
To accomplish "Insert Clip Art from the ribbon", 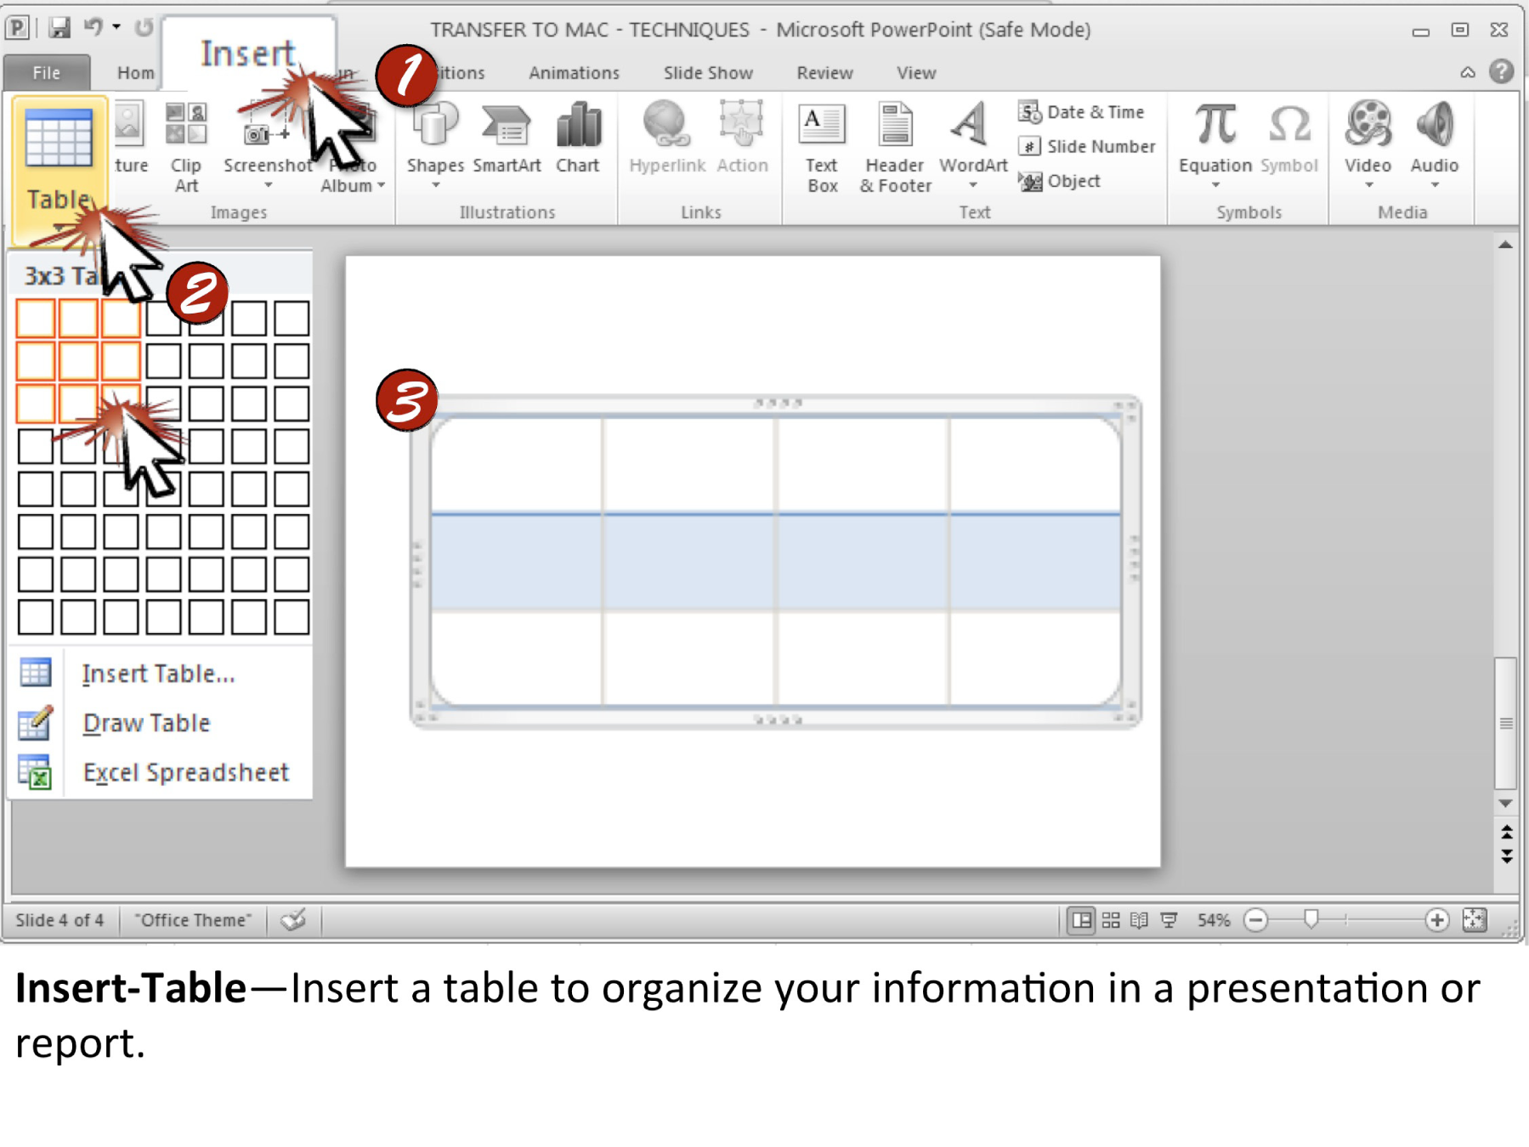I will pos(186,147).
